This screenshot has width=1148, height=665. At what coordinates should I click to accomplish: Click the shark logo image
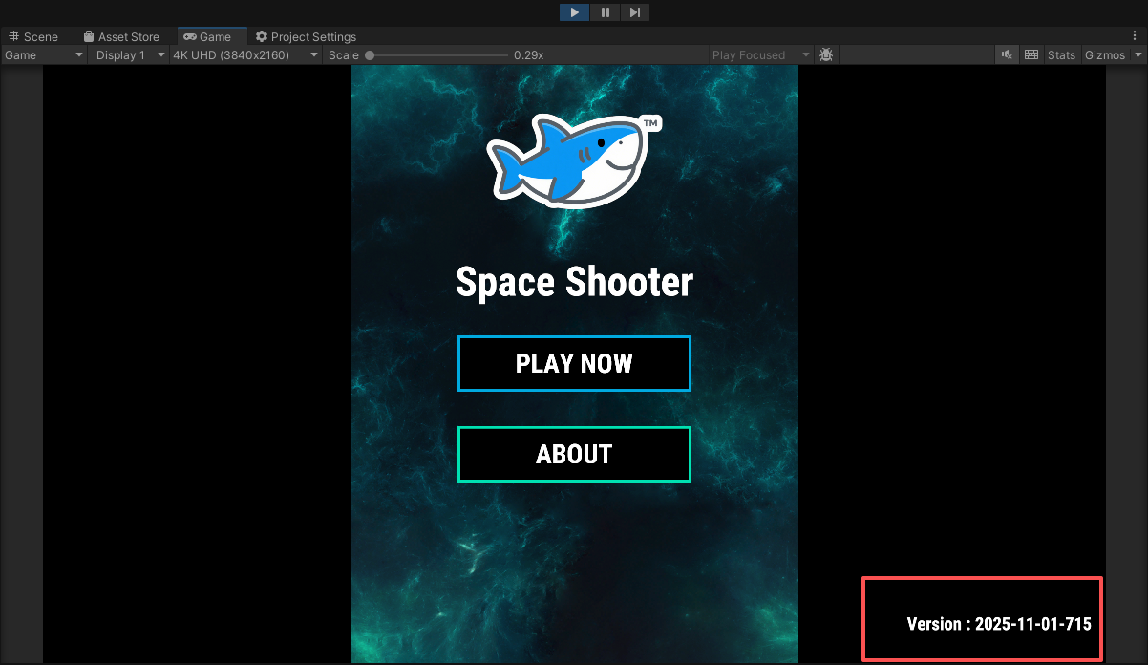[x=574, y=161]
